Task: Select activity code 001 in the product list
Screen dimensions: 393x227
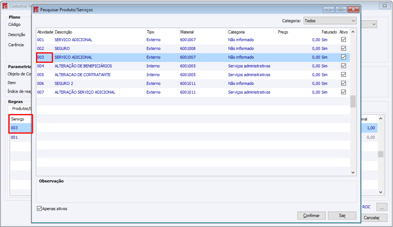Action: coord(41,40)
